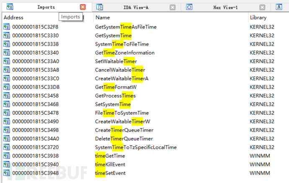Select the SetSystemTime import name

click(113, 104)
